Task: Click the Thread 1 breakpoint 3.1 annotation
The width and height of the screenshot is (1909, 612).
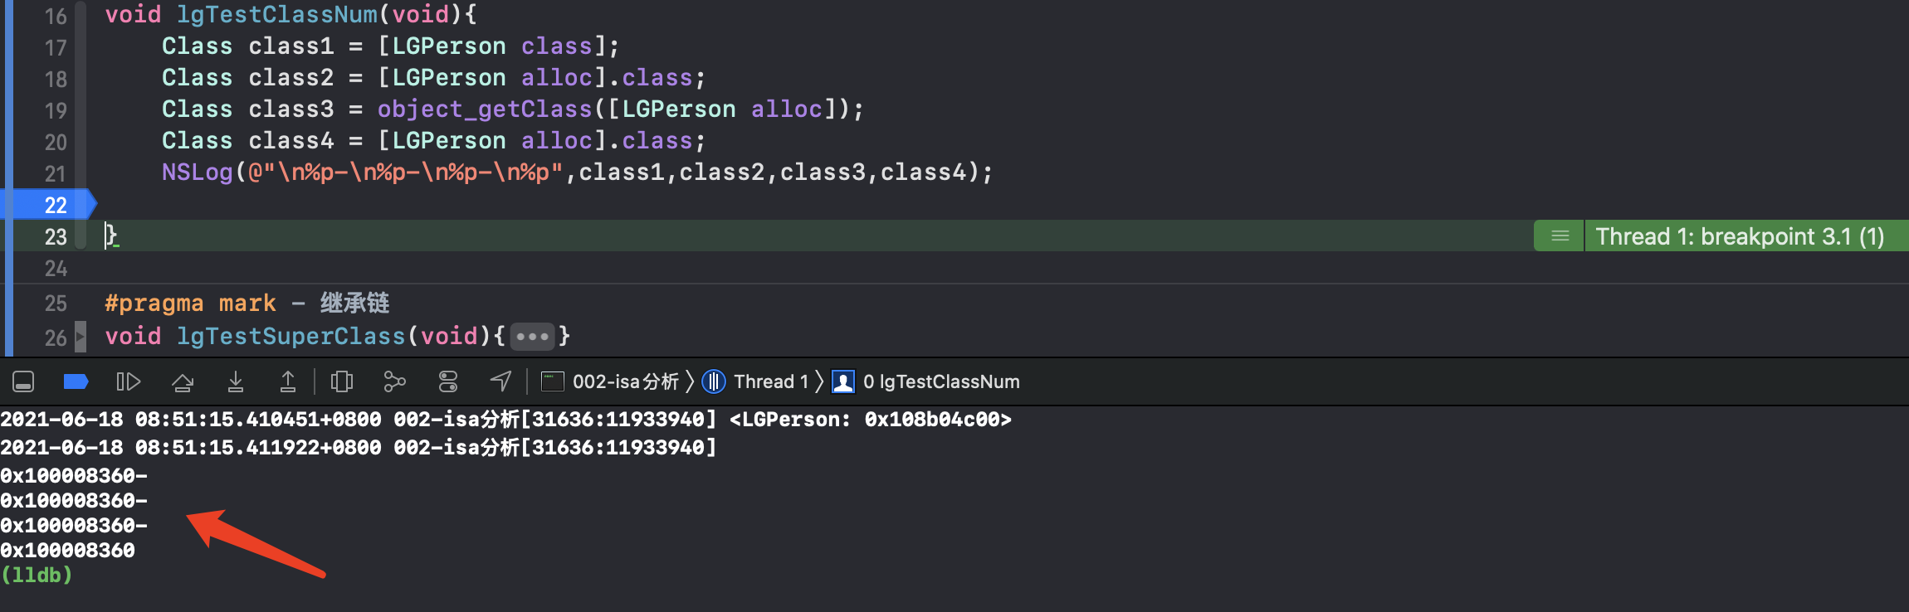Action: (1739, 236)
